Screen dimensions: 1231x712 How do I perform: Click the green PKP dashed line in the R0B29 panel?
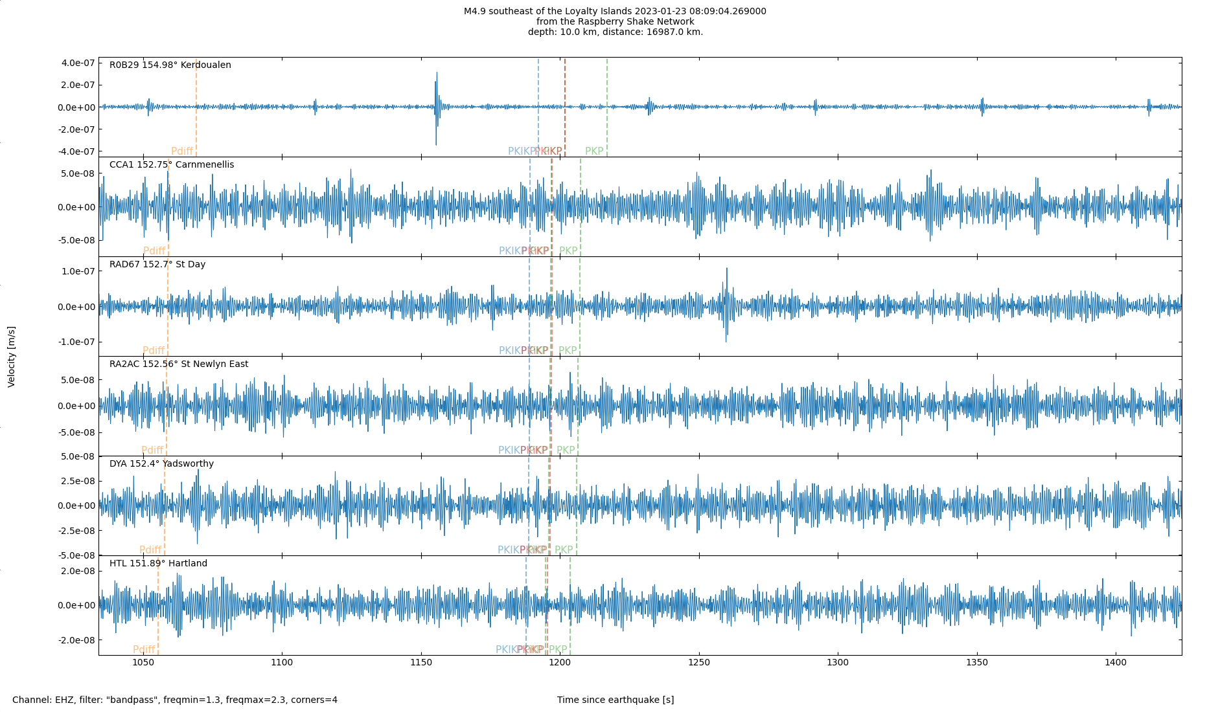coord(607,107)
